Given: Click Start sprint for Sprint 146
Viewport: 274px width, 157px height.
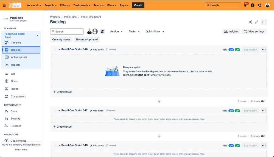Looking at the screenshot, I should point(250,50).
